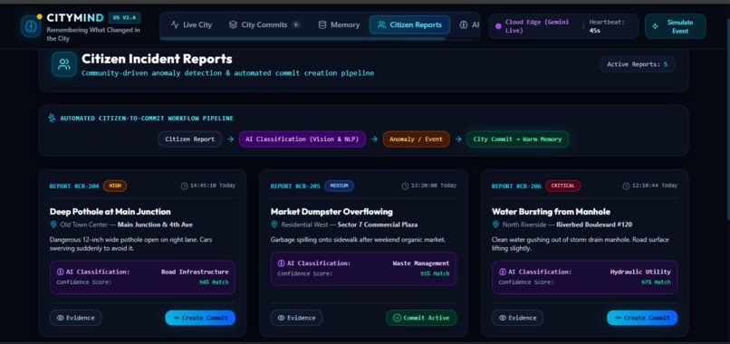This screenshot has width=730, height=344.
Task: Click Commit Active on Market Dumpster report
Action: [421, 318]
